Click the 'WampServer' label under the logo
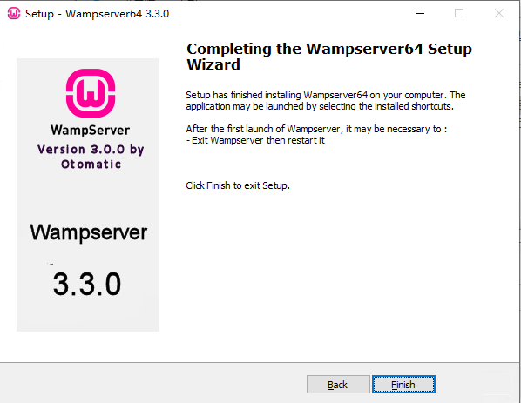Image resolution: width=521 pixels, height=403 pixels. 90,131
